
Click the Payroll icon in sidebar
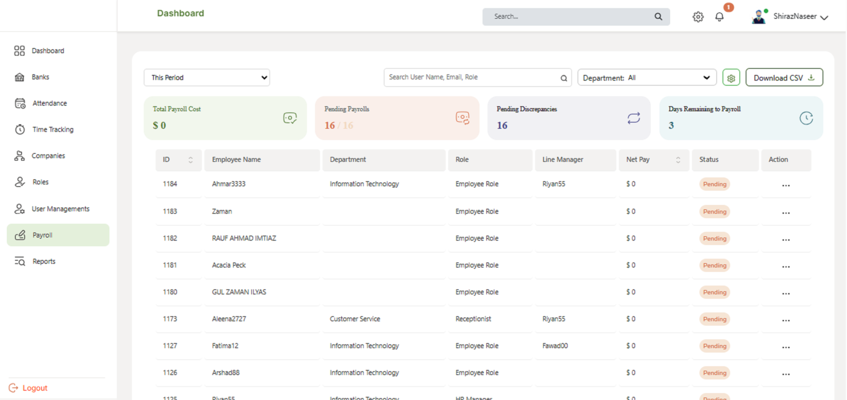(19, 234)
